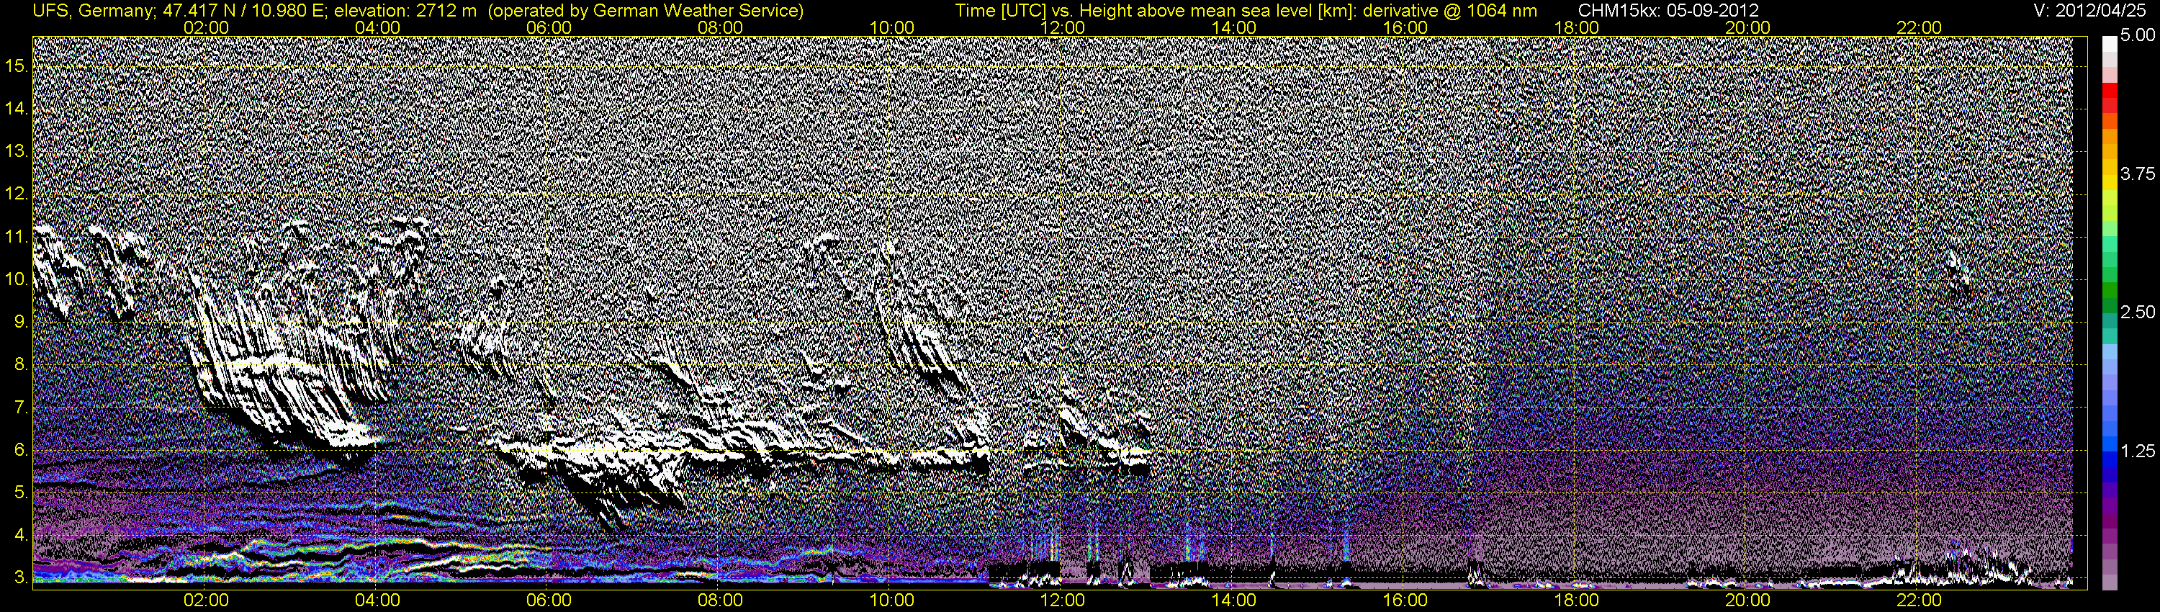This screenshot has width=2160, height=612.
Task: Click the 02:00 label on the top axis
Action: pyautogui.click(x=206, y=27)
